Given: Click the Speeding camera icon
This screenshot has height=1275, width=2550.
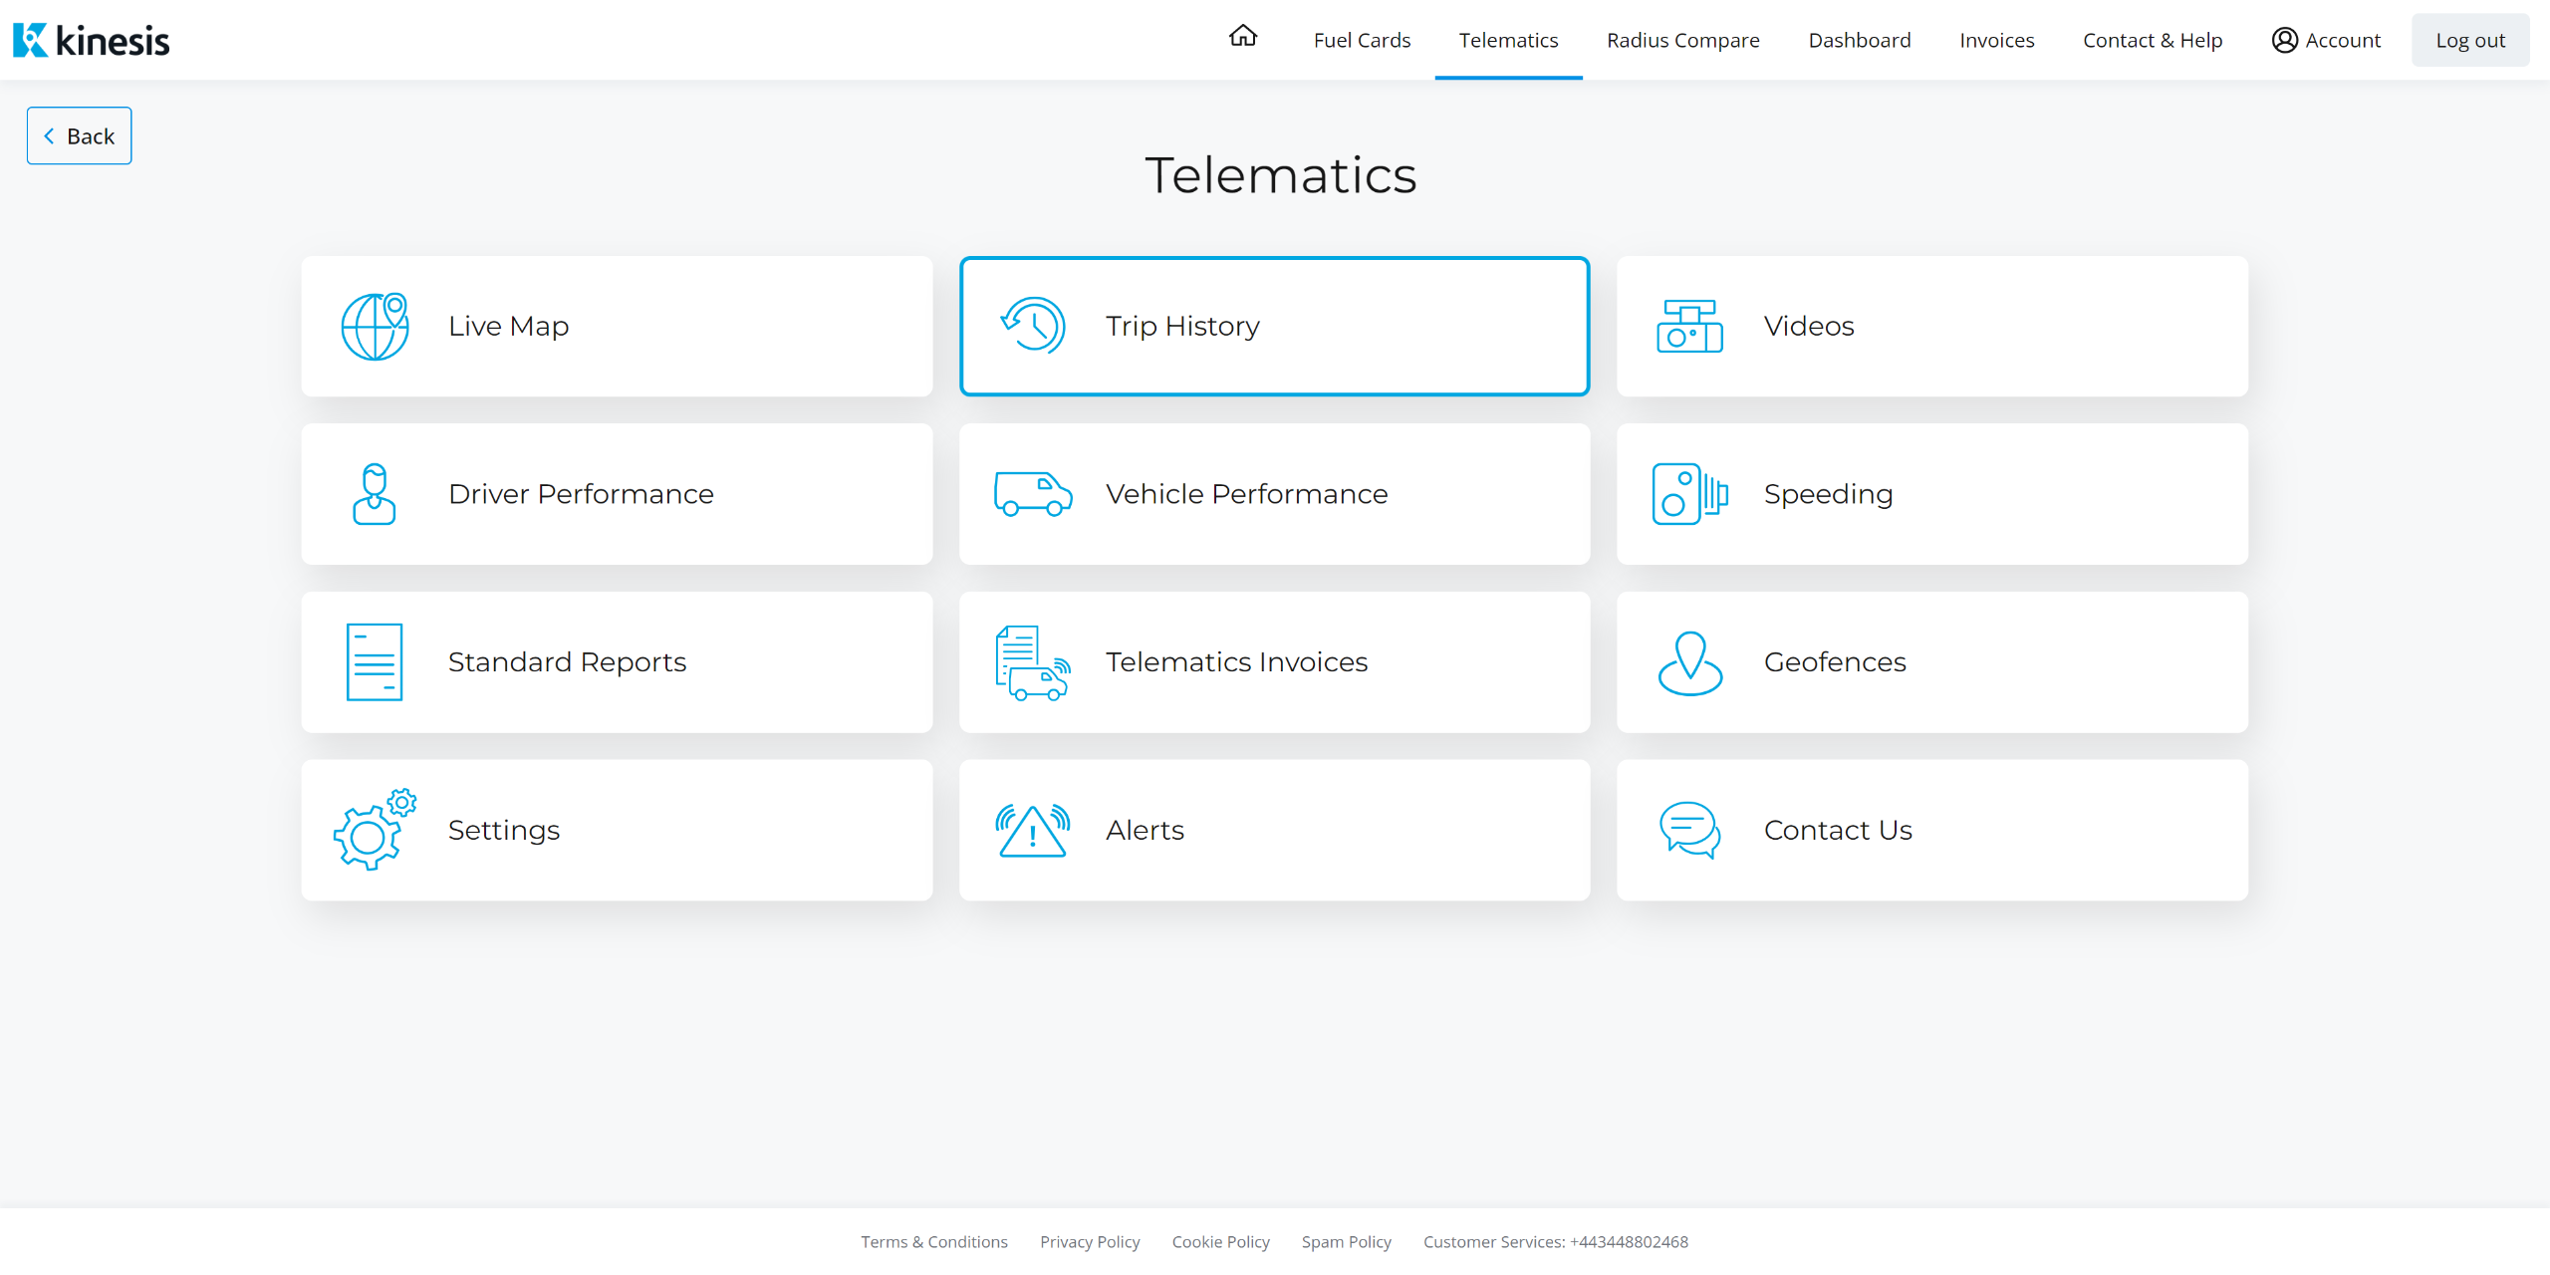Looking at the screenshot, I should click(x=1689, y=494).
